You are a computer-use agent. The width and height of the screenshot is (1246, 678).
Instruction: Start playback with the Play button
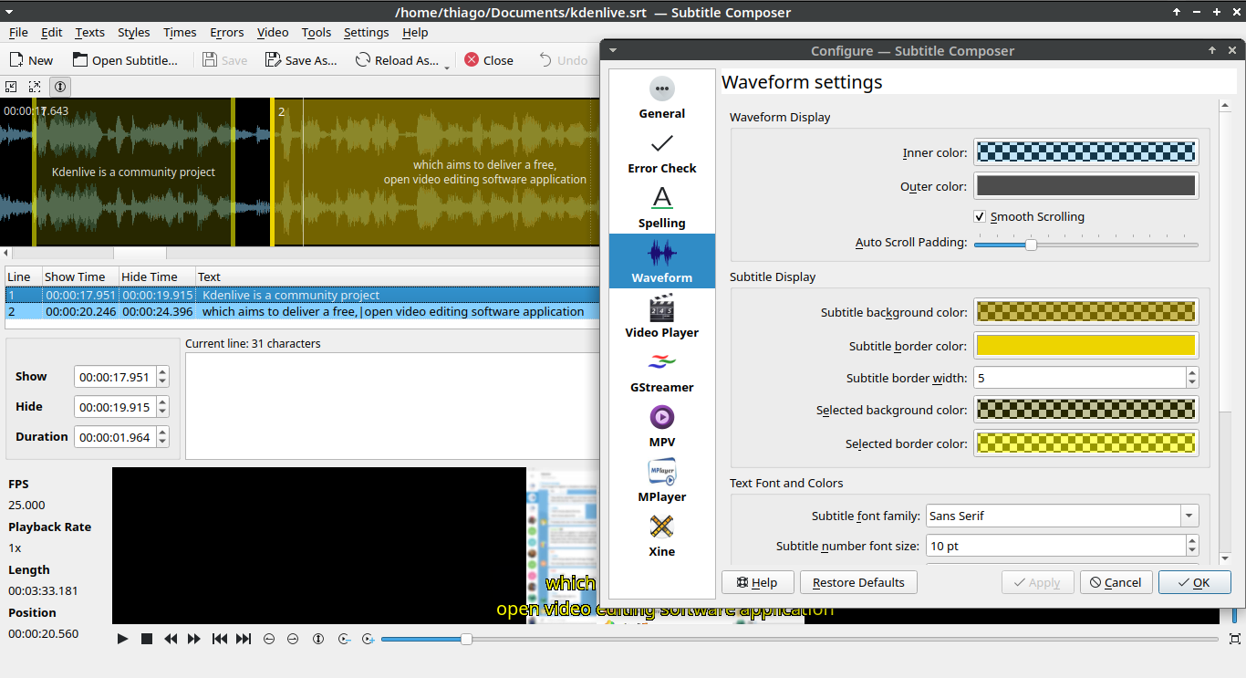[122, 639]
